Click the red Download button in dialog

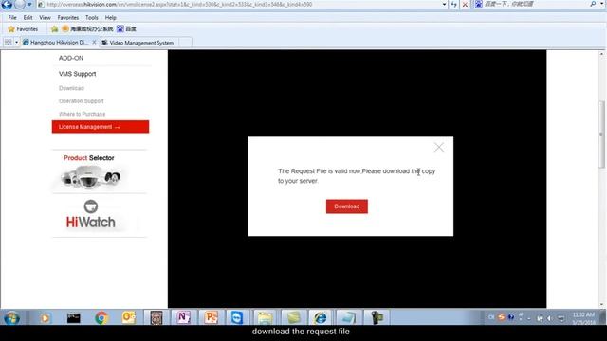point(347,206)
